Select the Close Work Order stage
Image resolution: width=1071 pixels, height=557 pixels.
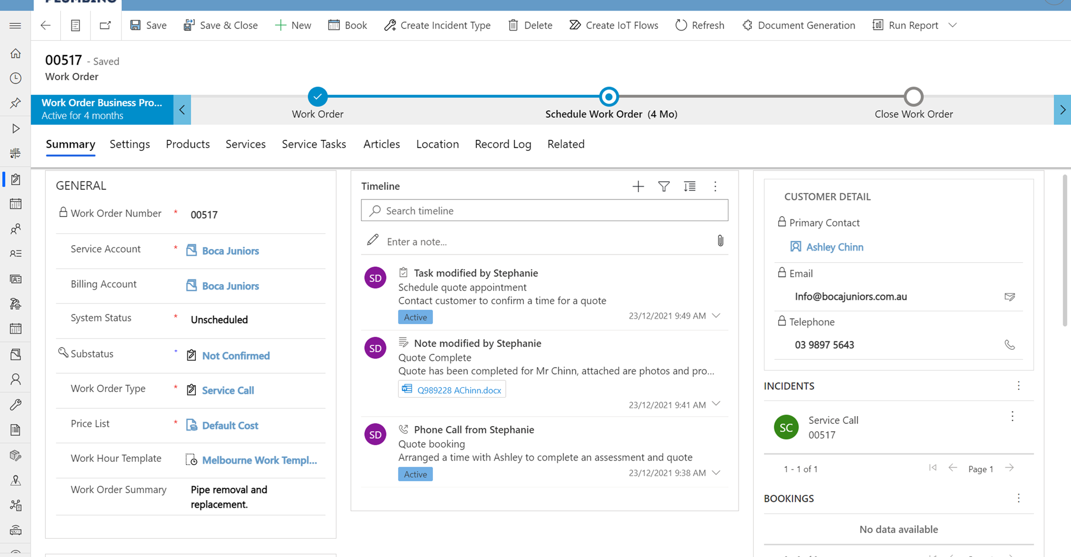913,97
